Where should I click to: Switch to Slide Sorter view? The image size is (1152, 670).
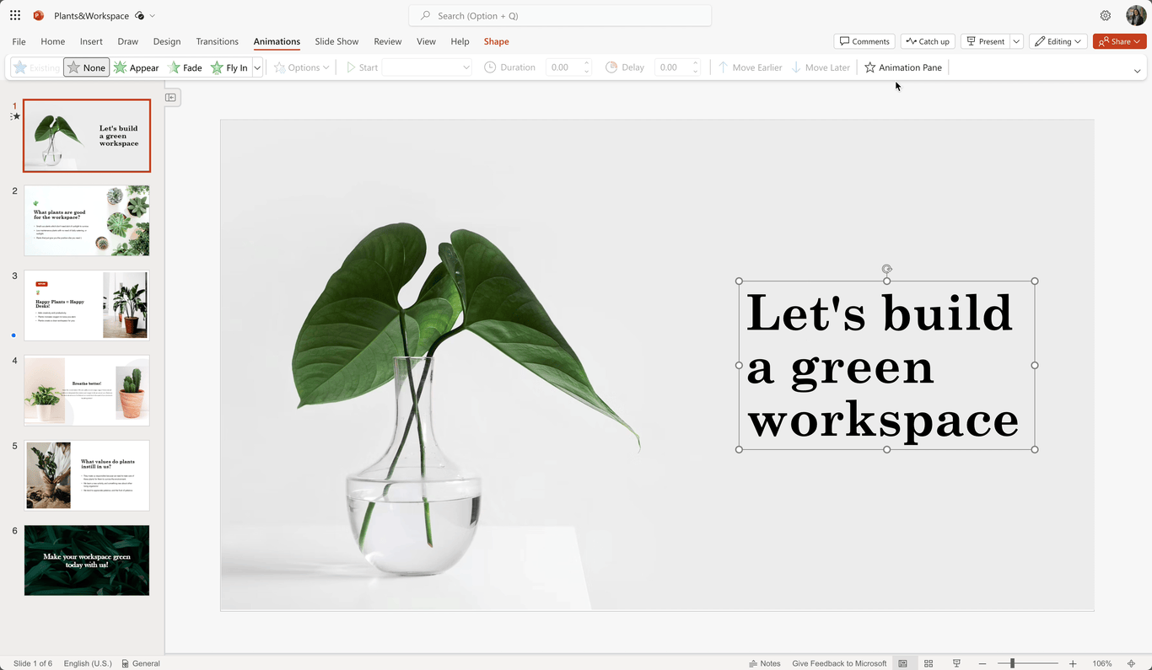point(929,663)
